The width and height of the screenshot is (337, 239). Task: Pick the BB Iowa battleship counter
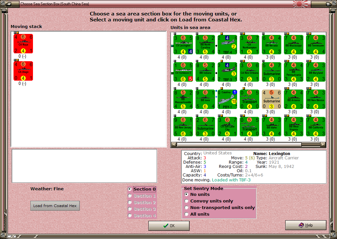205,99
